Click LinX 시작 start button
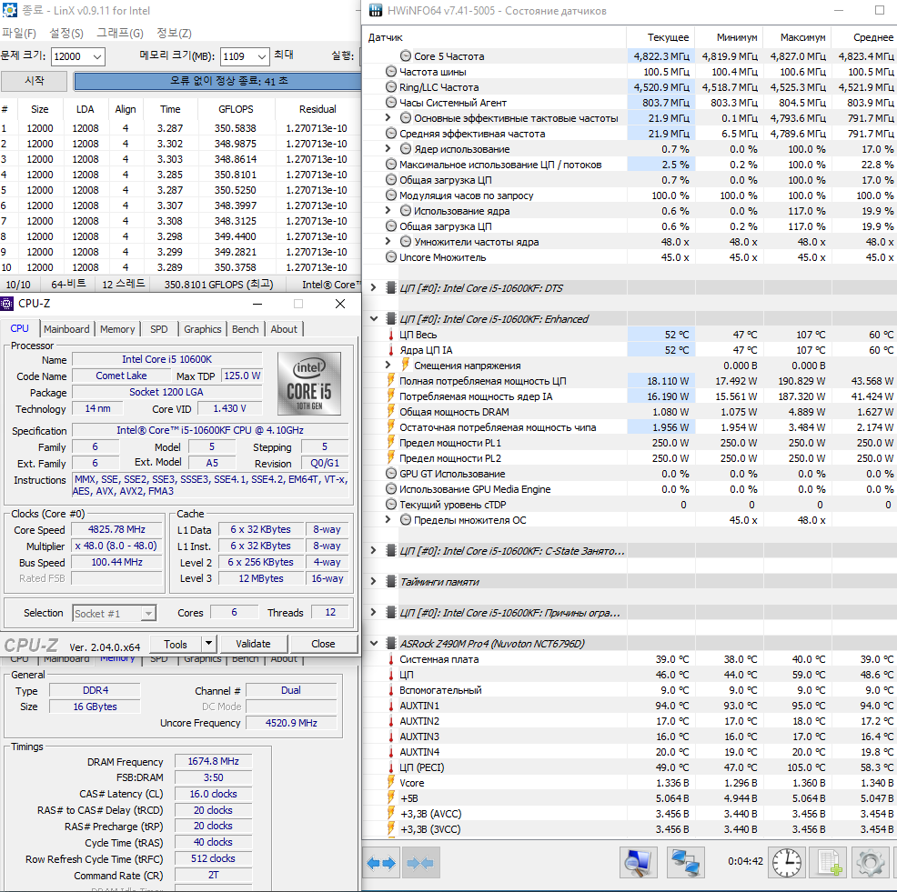 point(34,81)
